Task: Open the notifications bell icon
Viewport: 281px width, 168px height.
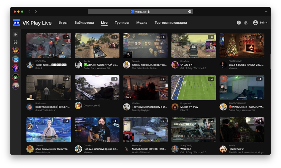Action: [x=246, y=22]
